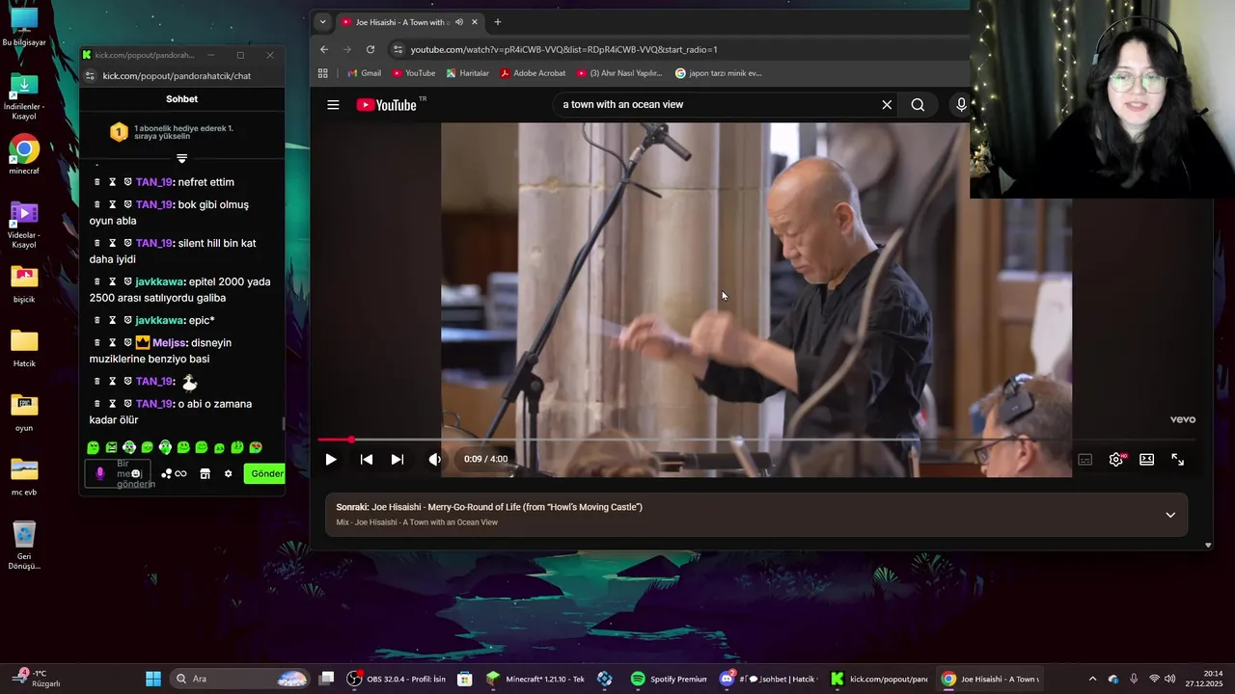The height and width of the screenshot is (694, 1235).
Task: Insert the angry square green emote
Action: pos(111,447)
